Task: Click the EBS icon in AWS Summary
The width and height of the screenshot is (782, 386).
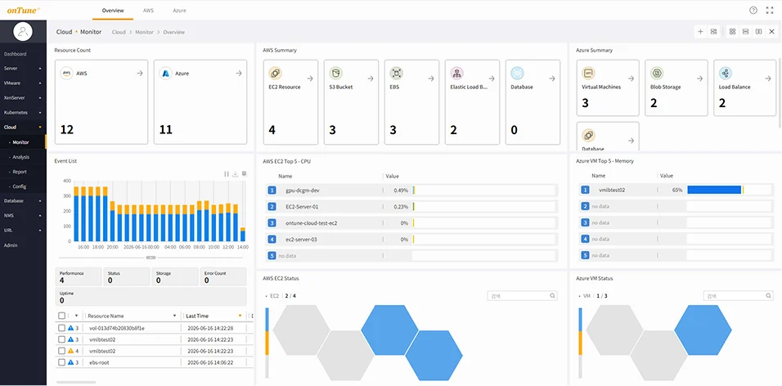Action: click(397, 74)
